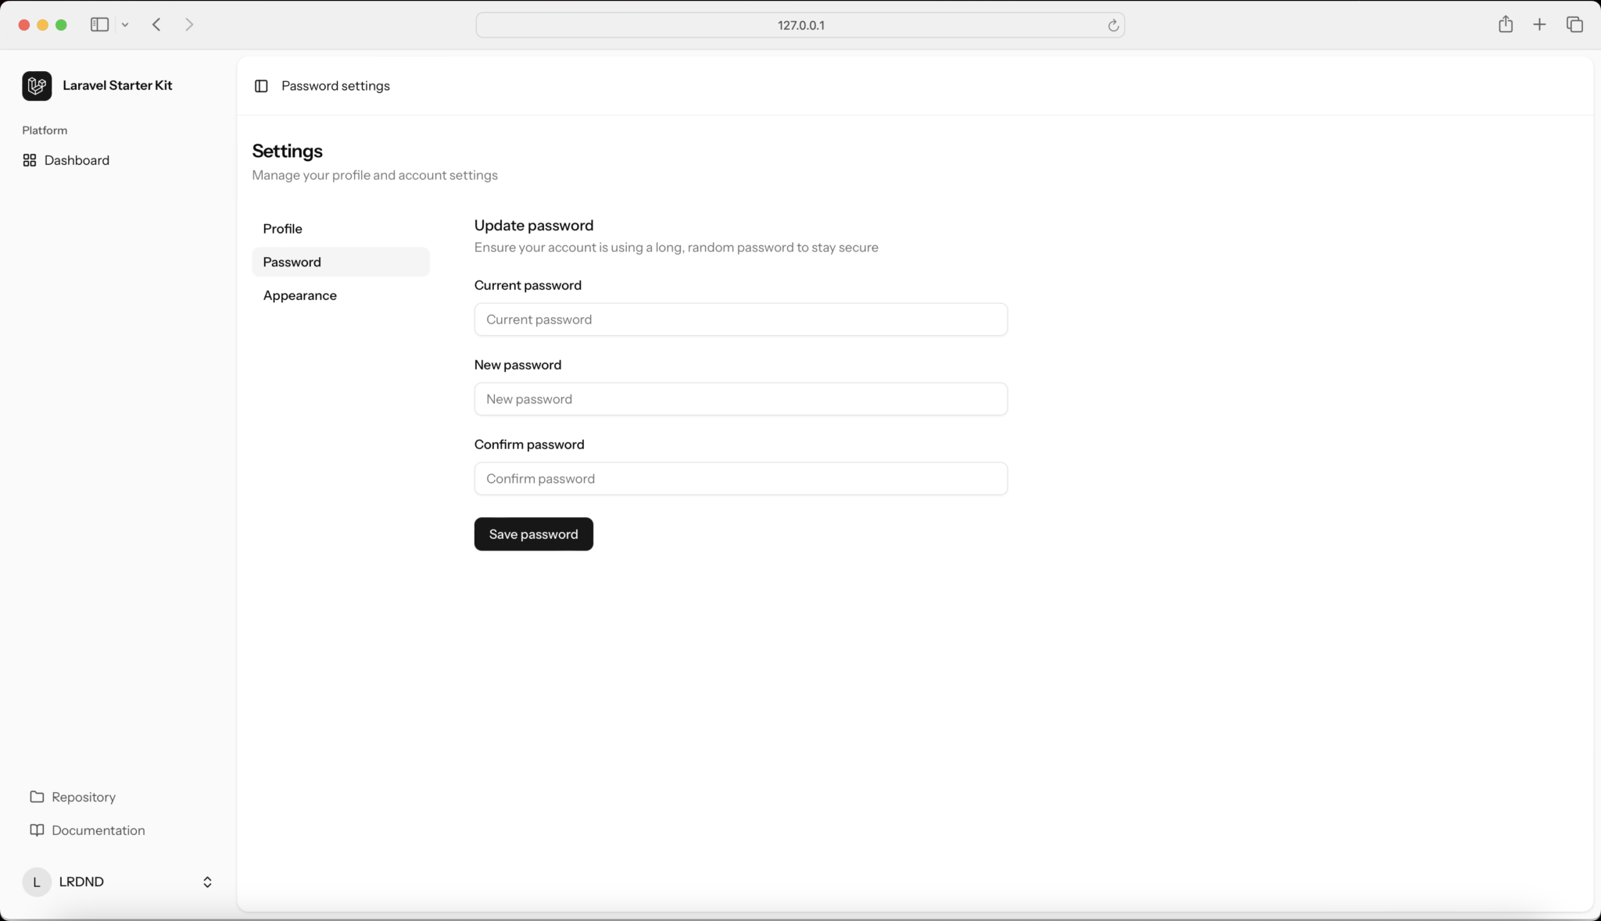Click the LRDND user avatar circle
This screenshot has width=1601, height=921.
point(37,882)
